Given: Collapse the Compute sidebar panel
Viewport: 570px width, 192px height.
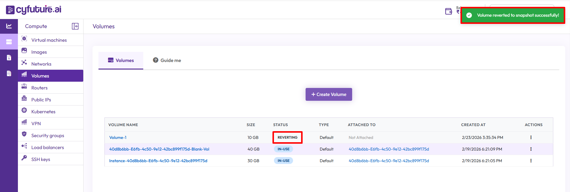Looking at the screenshot, I should 75,26.
